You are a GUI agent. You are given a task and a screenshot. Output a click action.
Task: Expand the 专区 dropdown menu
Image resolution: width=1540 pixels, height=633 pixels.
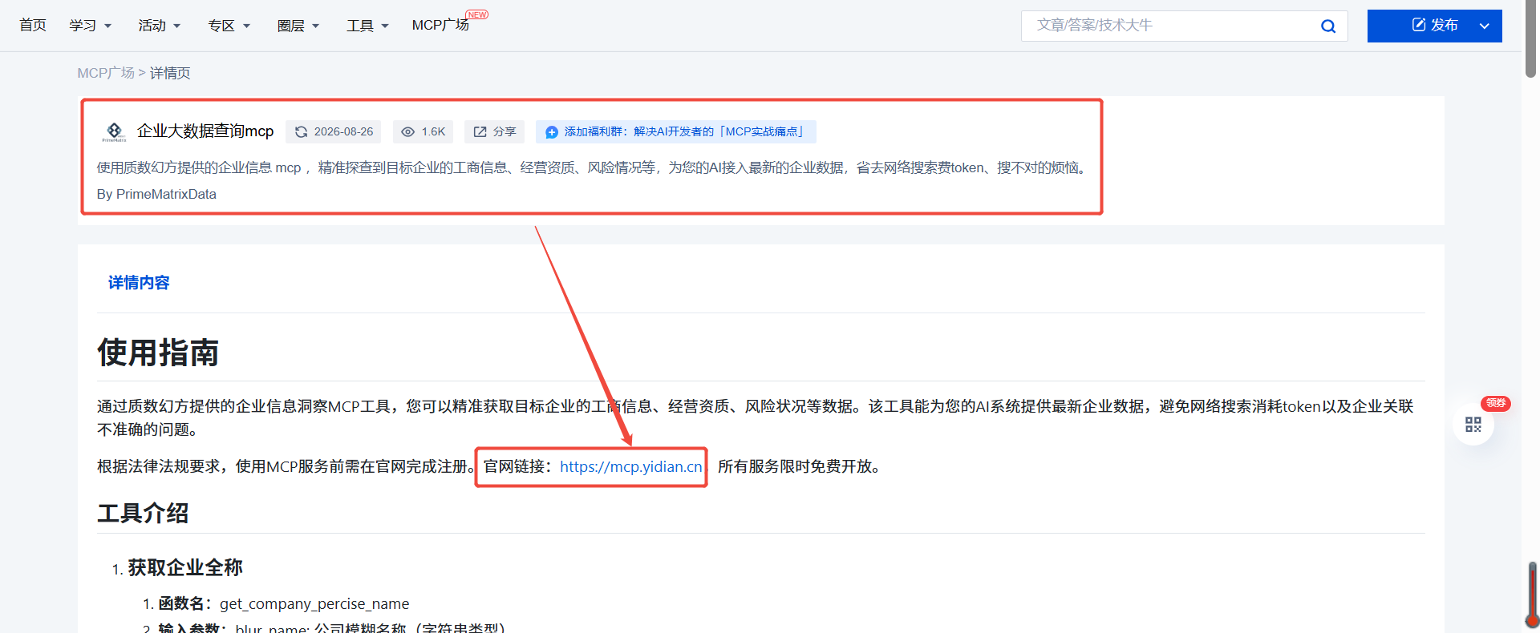click(229, 26)
